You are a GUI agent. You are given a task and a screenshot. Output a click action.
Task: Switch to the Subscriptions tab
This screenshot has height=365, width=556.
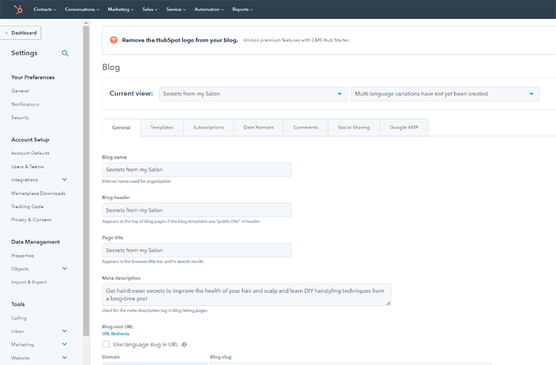click(208, 128)
